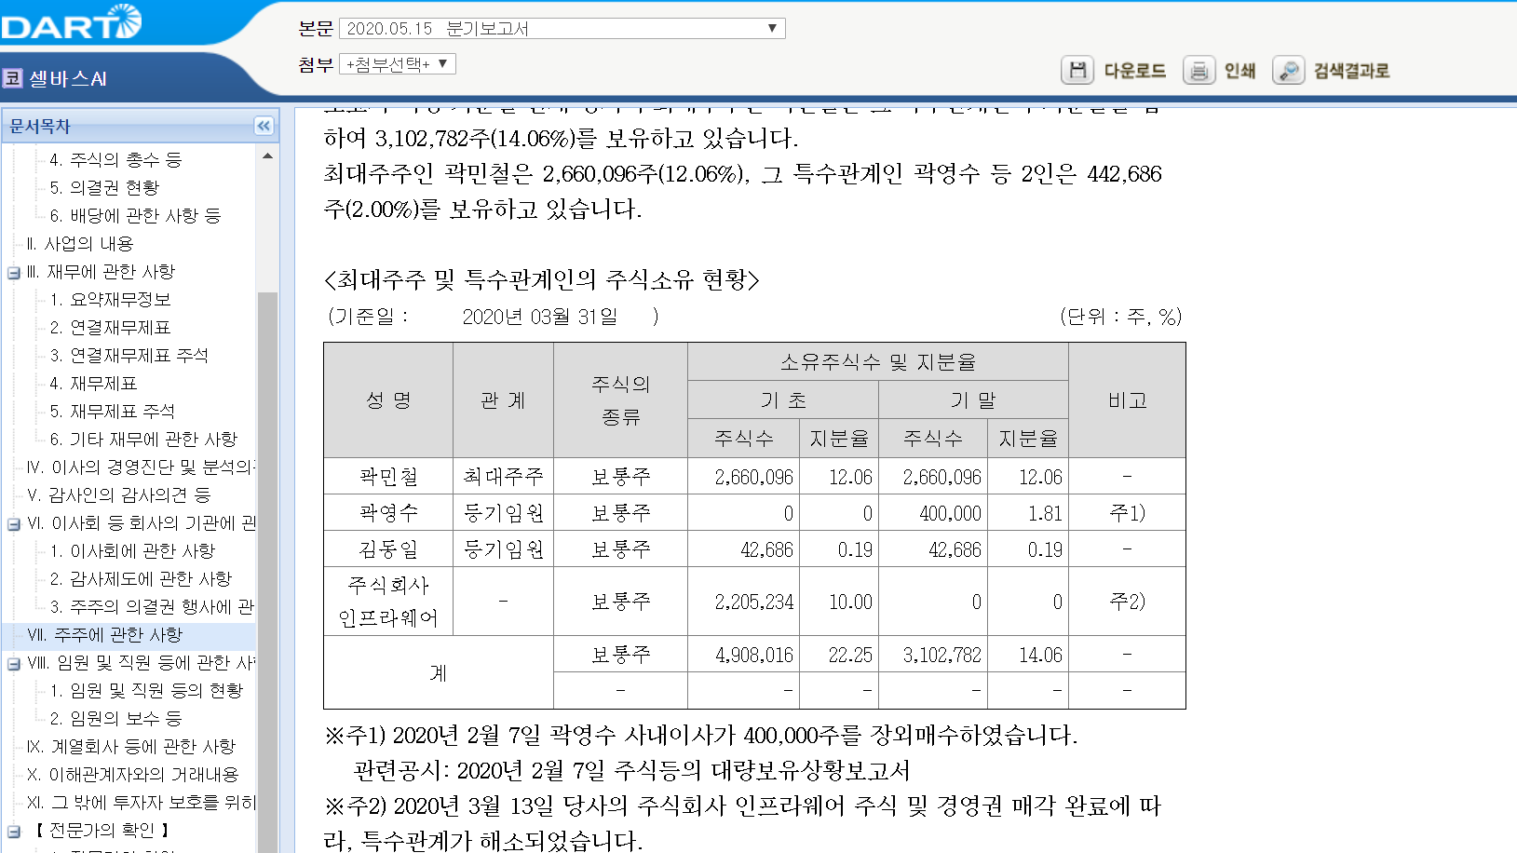Viewport: 1517px width, 853px height.
Task: Open 3. 연결재무제표 주석 section
Action: click(129, 356)
